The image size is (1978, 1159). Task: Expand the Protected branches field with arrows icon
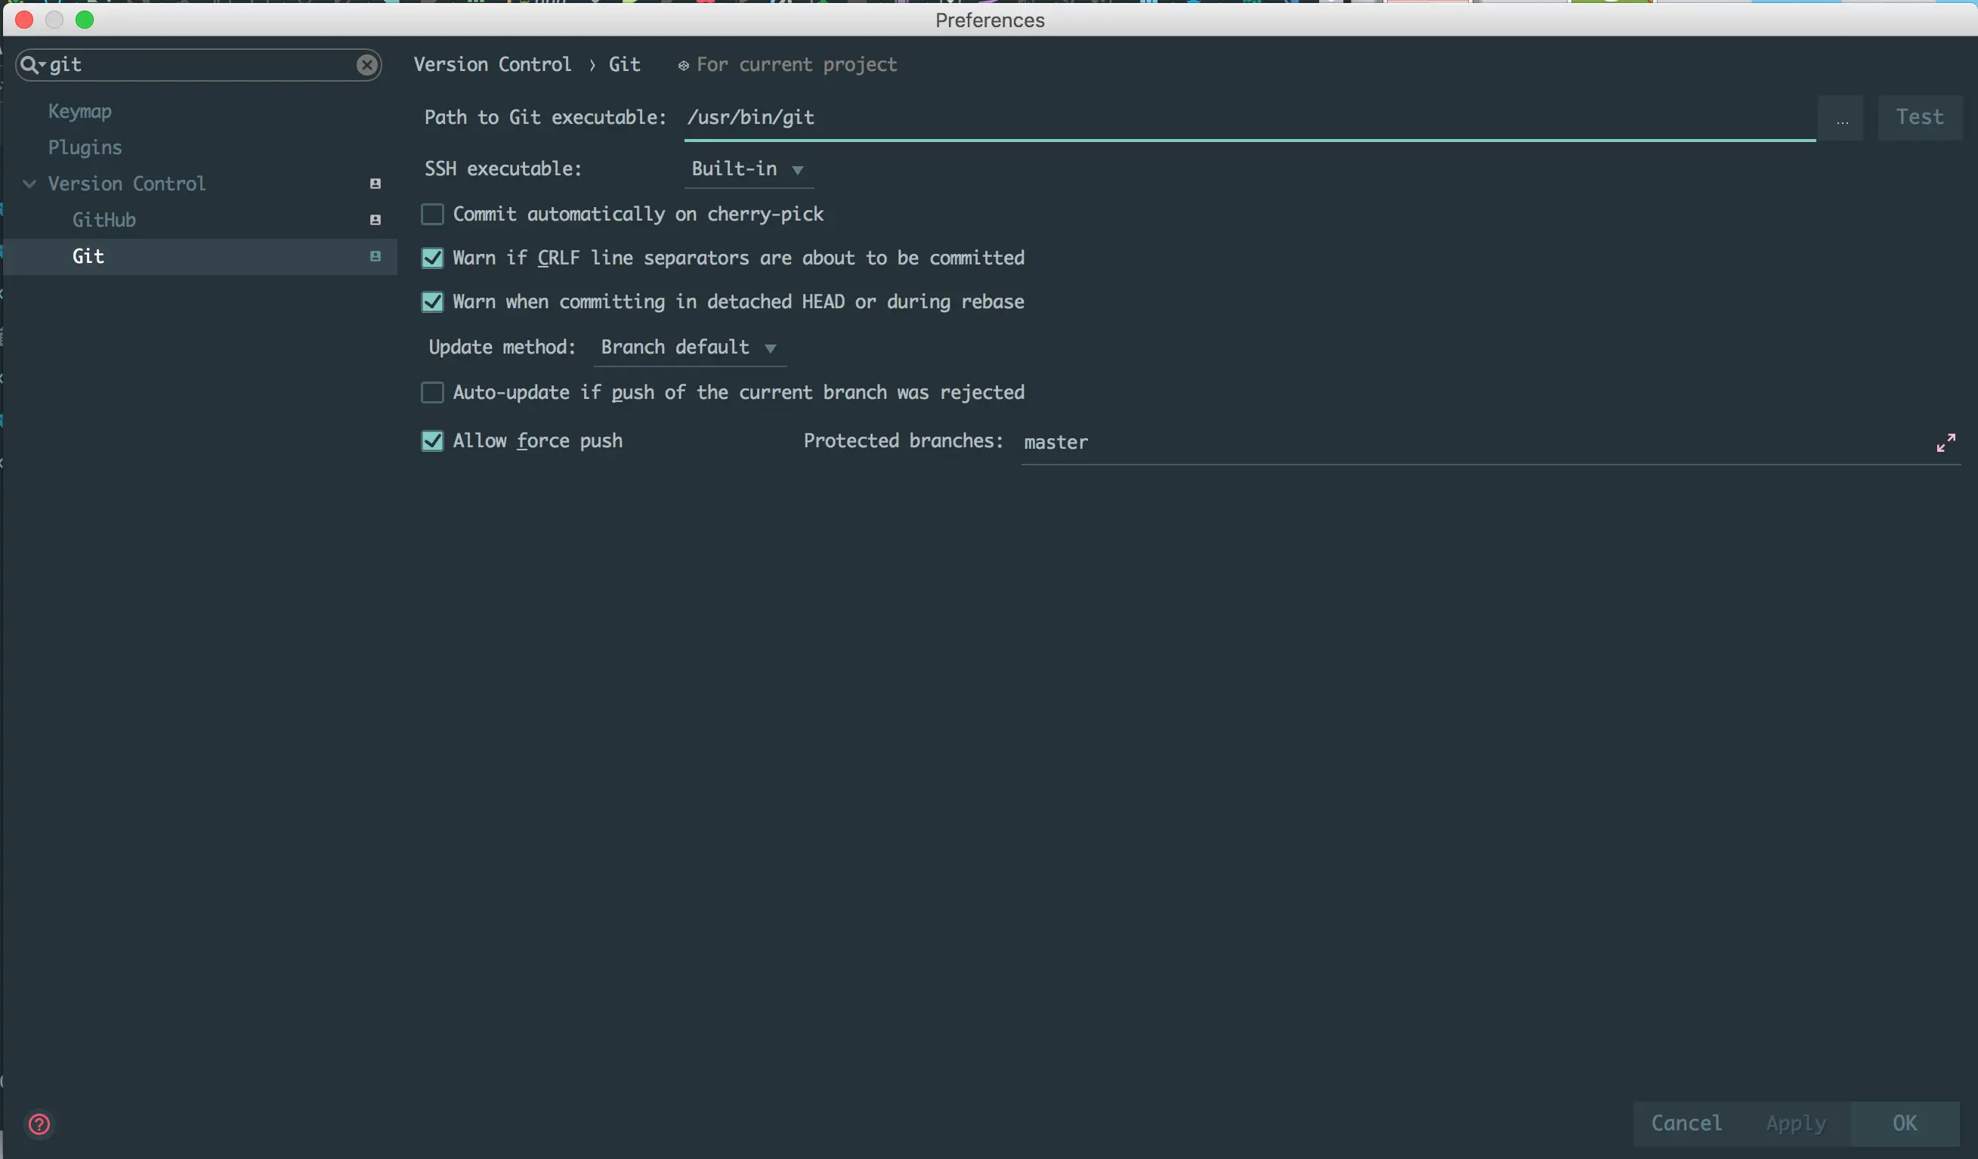coord(1945,443)
